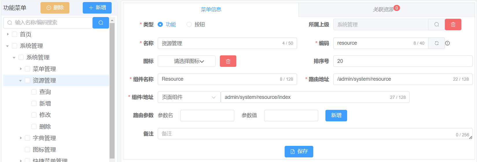
Task: Select the 首页 tree item
Action: (x=25, y=34)
